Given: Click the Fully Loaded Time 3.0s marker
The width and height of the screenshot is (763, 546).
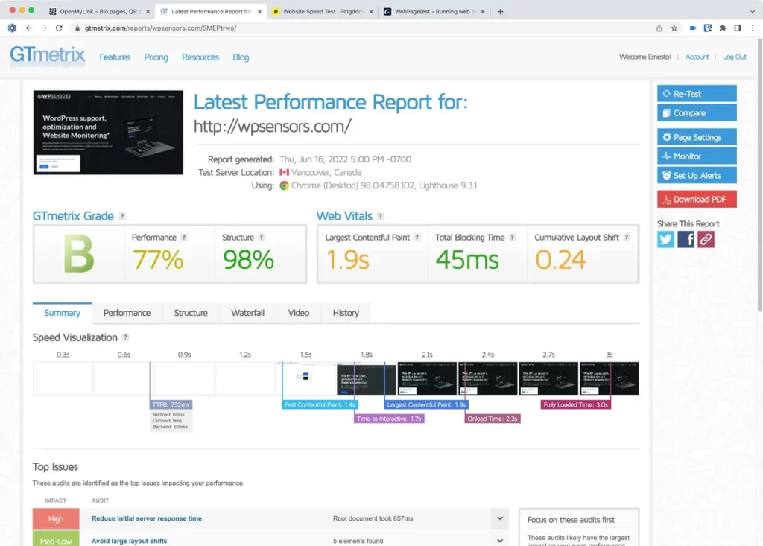Looking at the screenshot, I should pos(576,405).
